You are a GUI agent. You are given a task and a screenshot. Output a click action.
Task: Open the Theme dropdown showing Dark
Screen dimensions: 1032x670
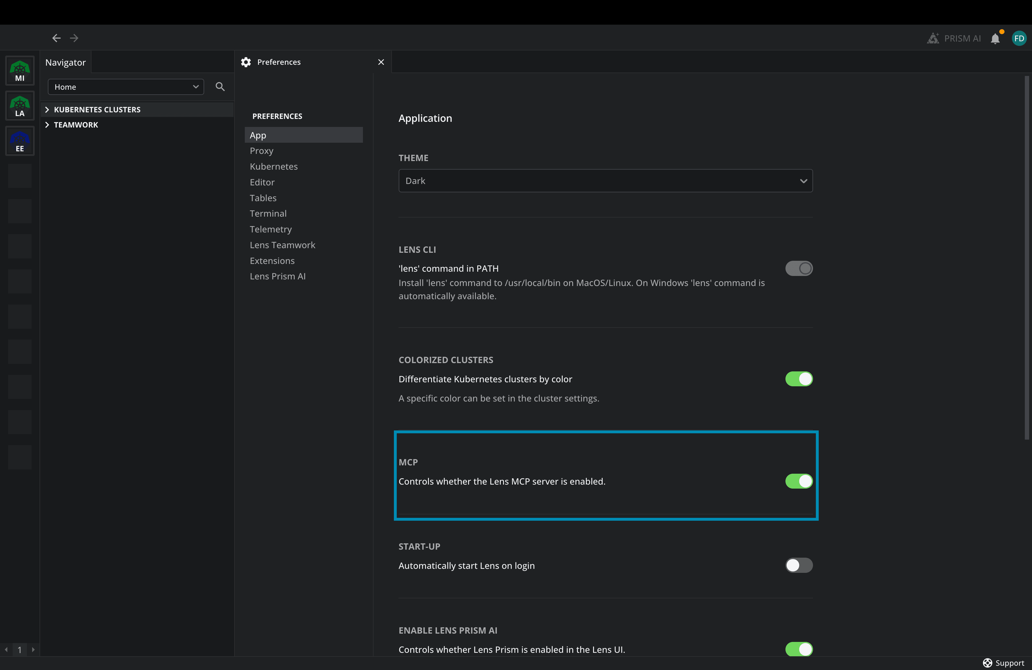[605, 181]
